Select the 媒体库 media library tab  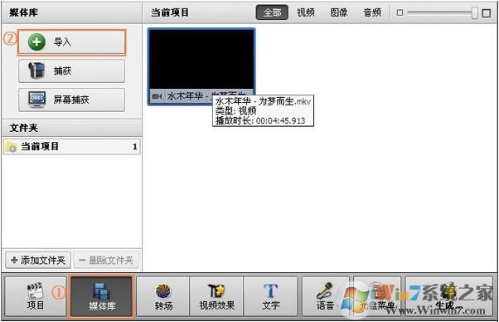101,297
